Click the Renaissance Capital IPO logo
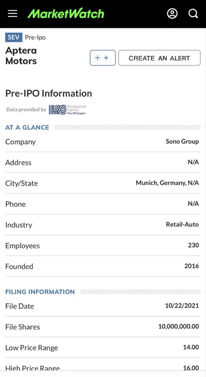Screen dimensions: 206x377 point(68,110)
